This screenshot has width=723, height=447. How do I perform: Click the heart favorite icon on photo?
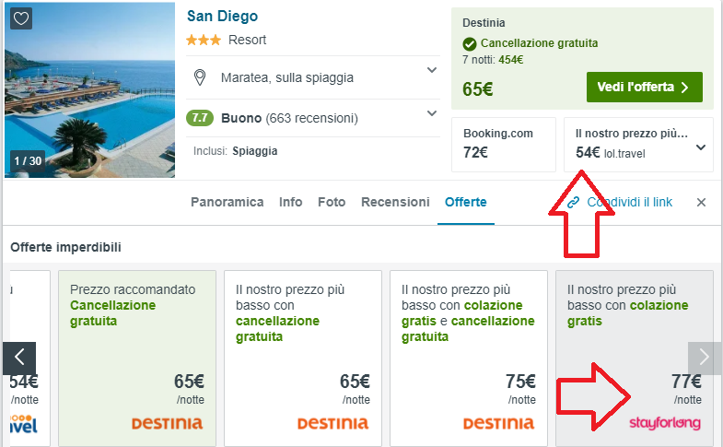click(x=22, y=19)
